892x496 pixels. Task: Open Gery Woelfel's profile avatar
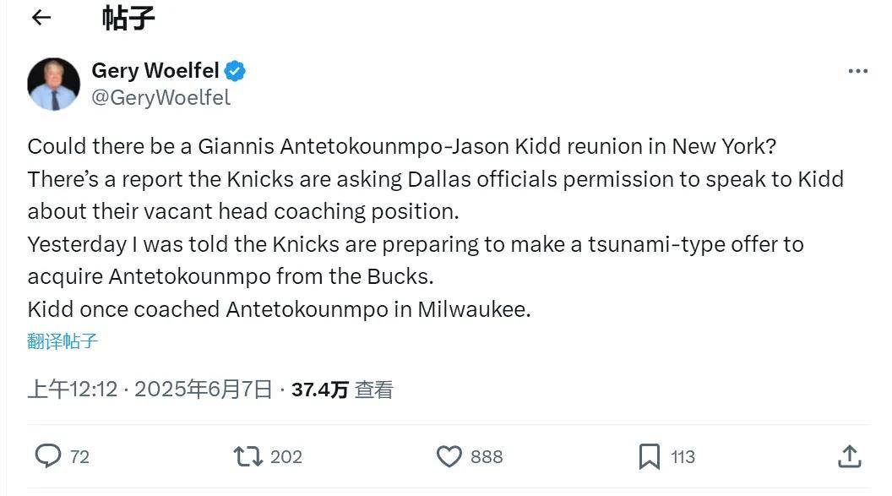pos(53,84)
